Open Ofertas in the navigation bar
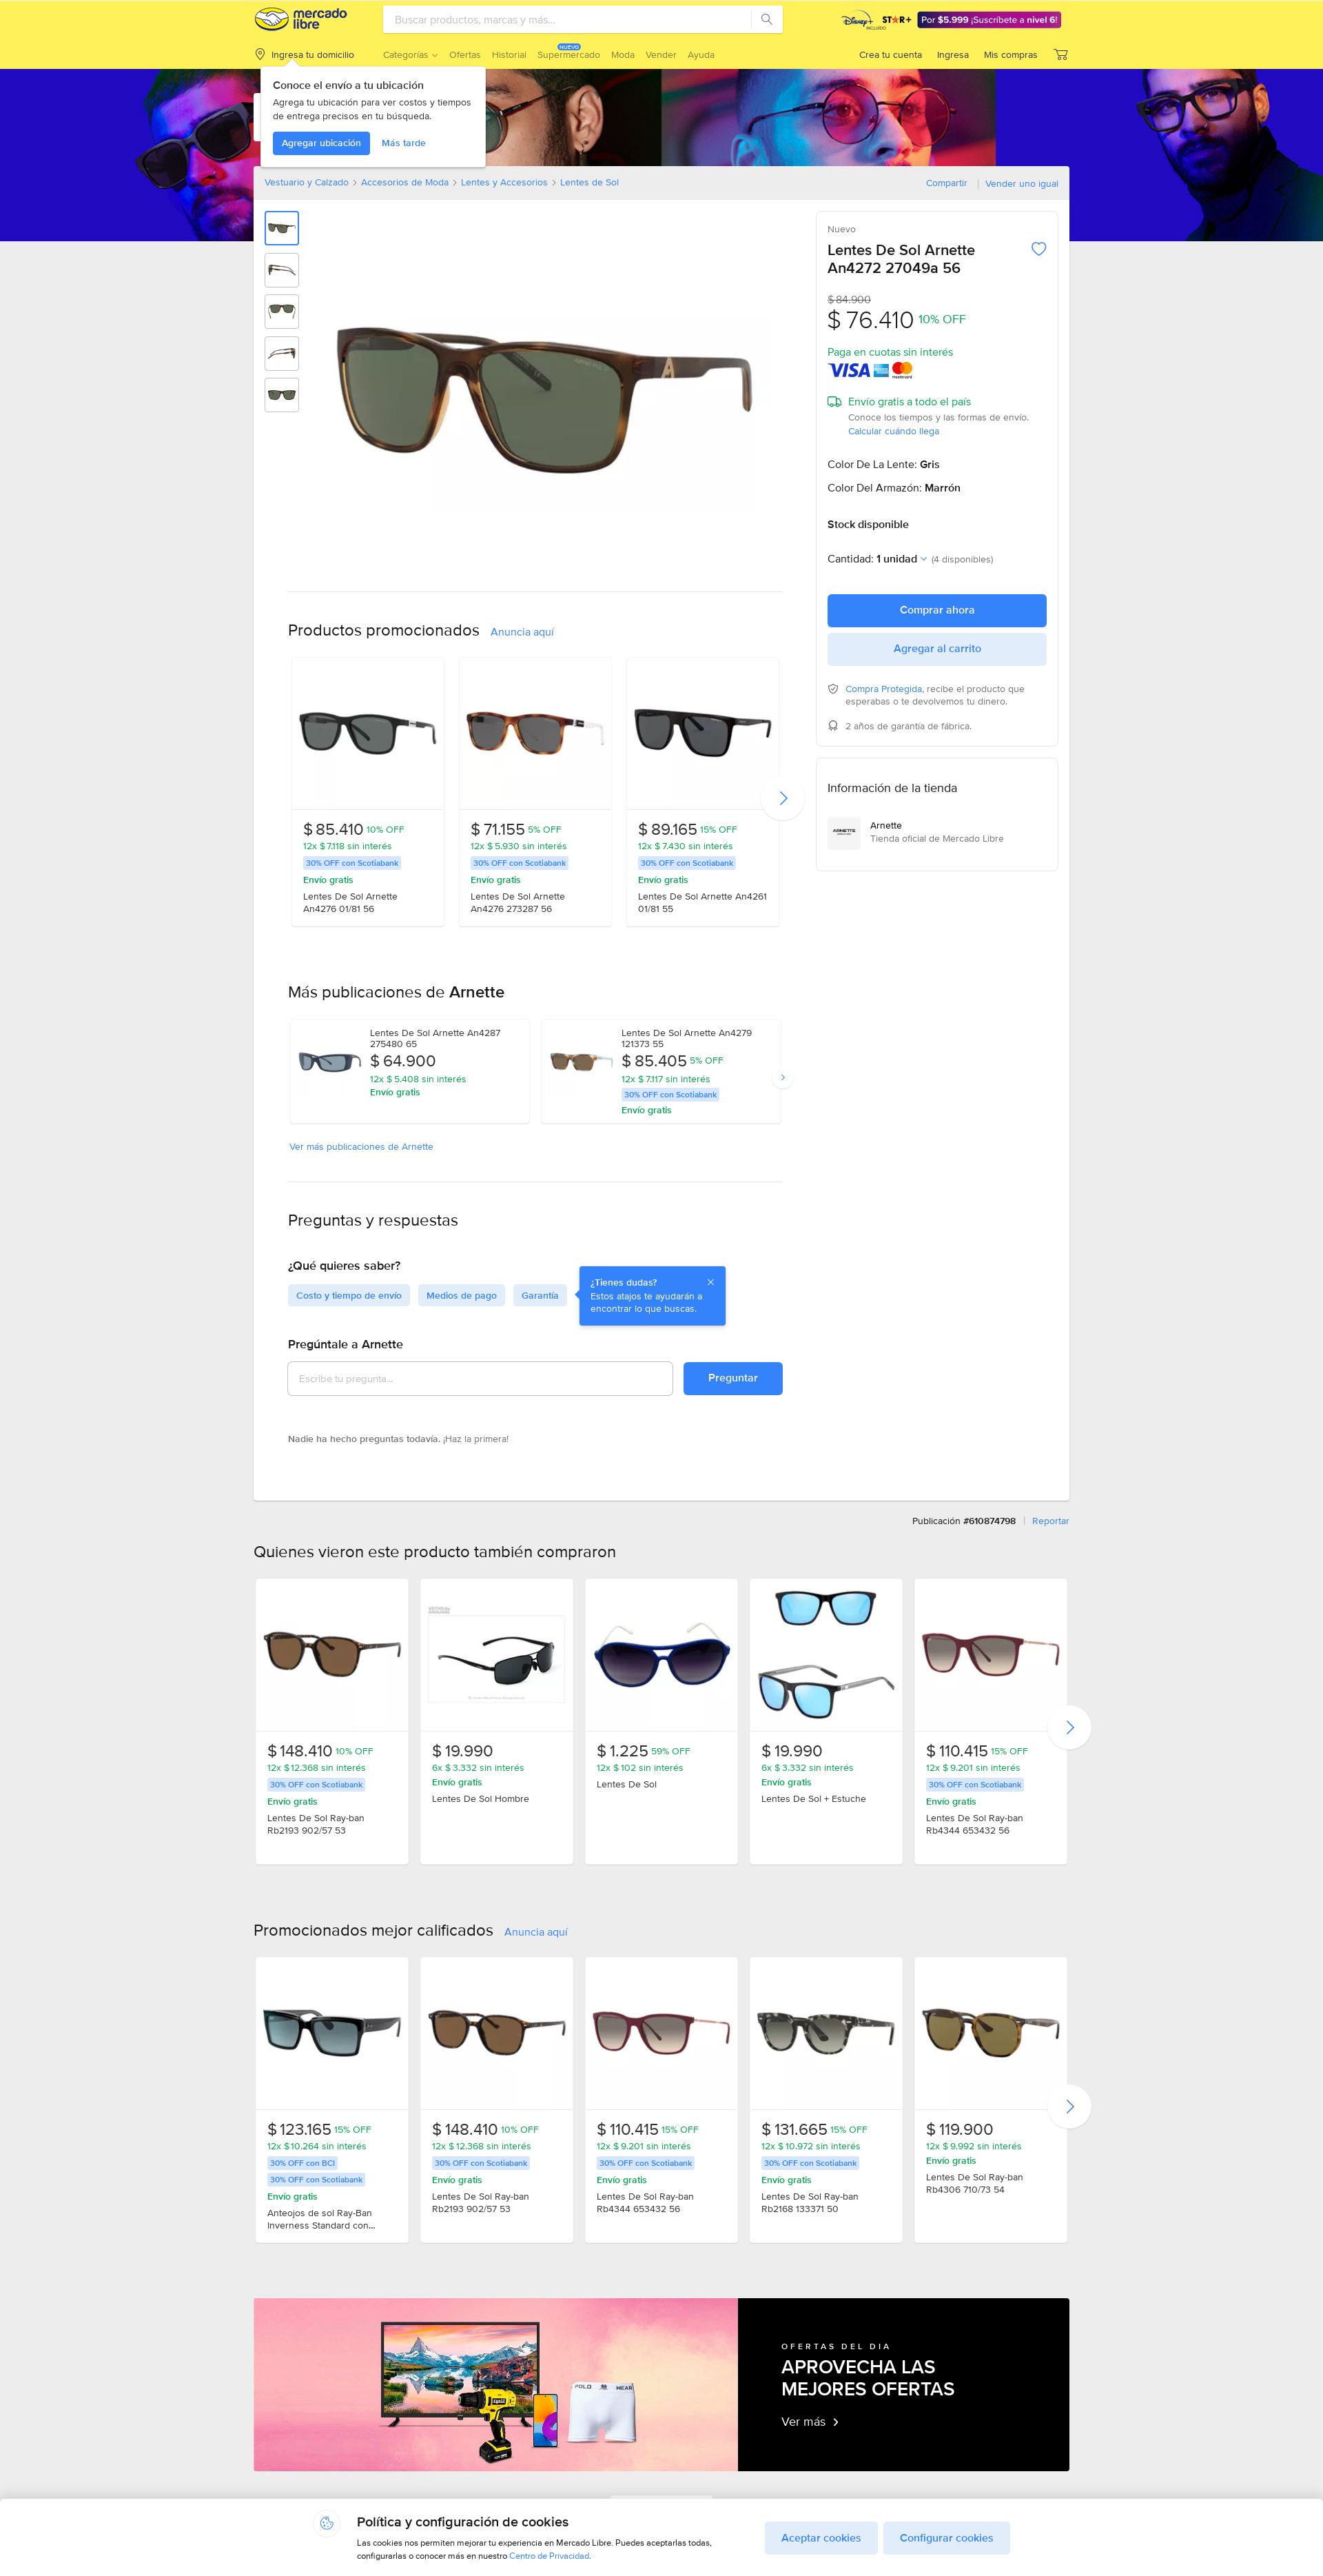 pos(464,55)
